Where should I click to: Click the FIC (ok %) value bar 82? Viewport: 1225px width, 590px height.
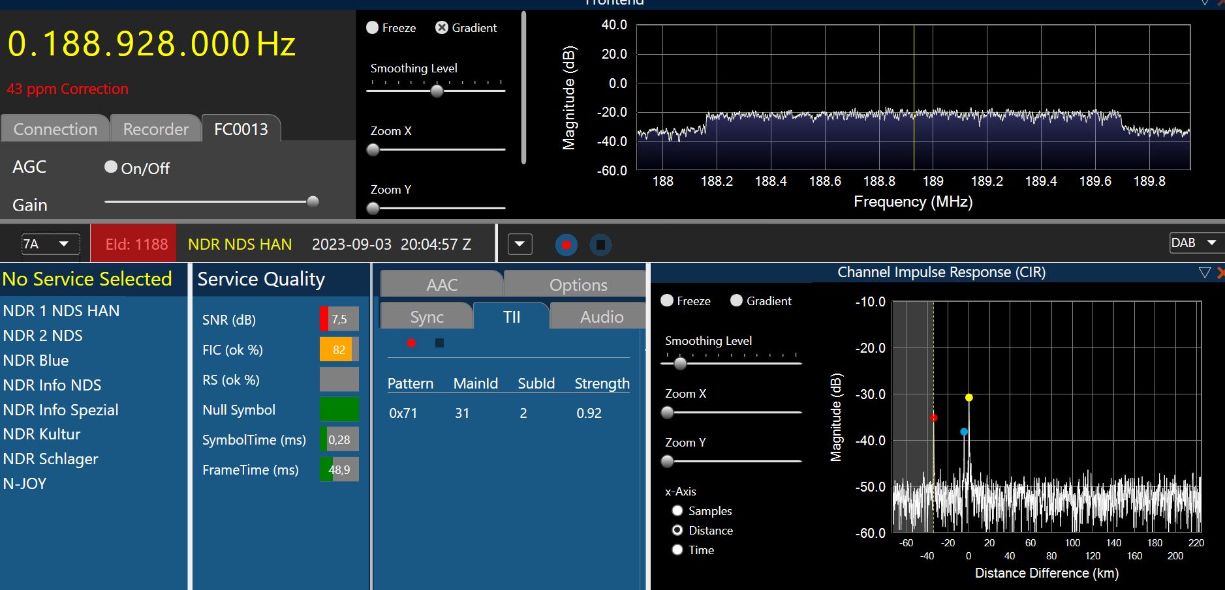point(339,349)
